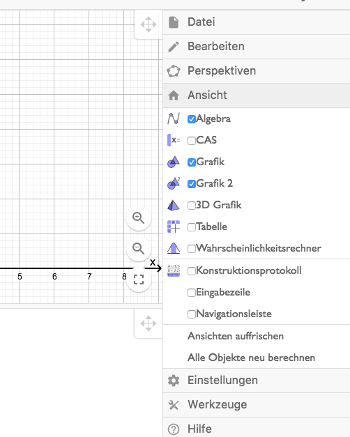Click the zoom in magnifier button

pos(139,218)
